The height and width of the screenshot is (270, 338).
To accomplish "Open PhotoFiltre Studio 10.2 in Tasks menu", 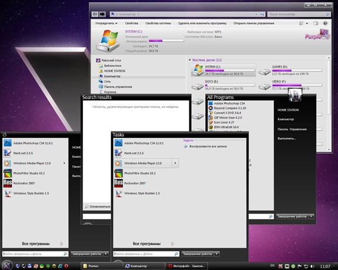I will point(135,173).
